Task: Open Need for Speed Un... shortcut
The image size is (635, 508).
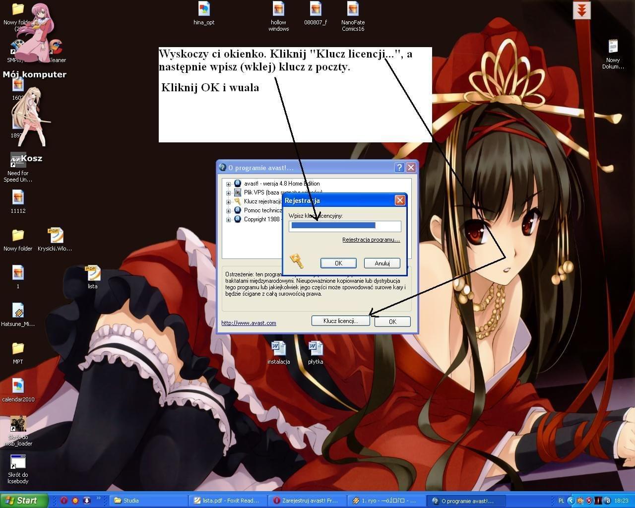Action: click(18, 167)
